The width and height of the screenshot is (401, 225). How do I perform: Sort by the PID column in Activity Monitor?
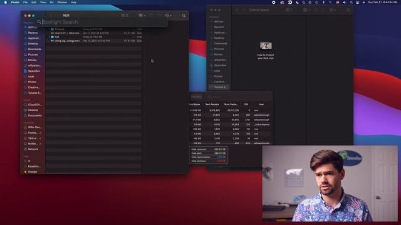tap(246, 104)
